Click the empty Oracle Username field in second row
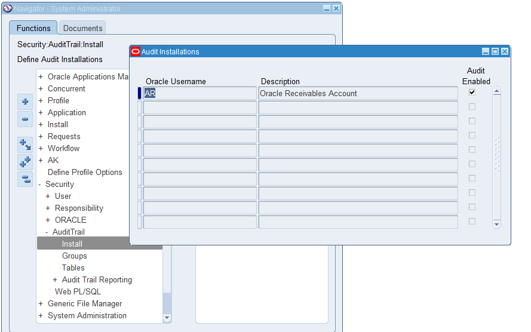Screen dimensions: 531x332 point(200,107)
